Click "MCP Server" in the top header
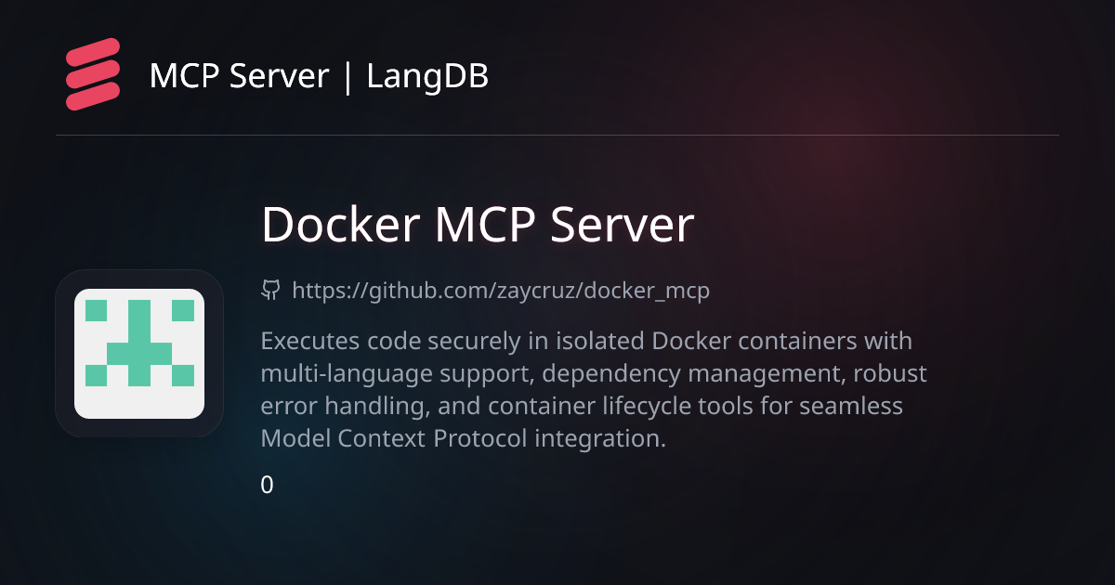 239,76
